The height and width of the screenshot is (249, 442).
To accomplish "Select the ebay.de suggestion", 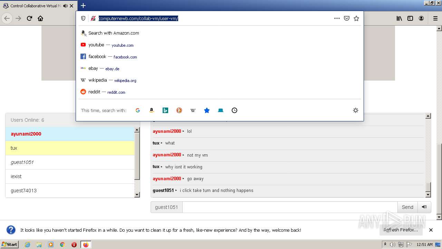I will pyautogui.click(x=220, y=68).
